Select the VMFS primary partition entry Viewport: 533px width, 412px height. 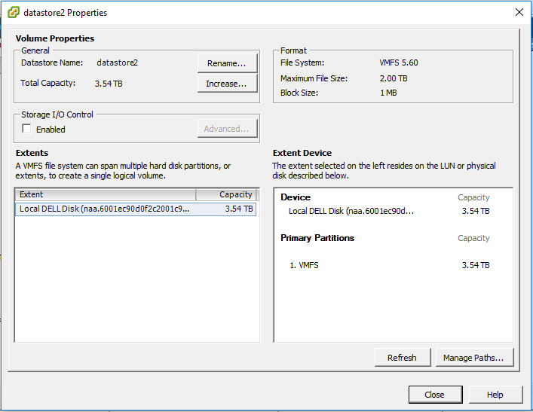304,265
